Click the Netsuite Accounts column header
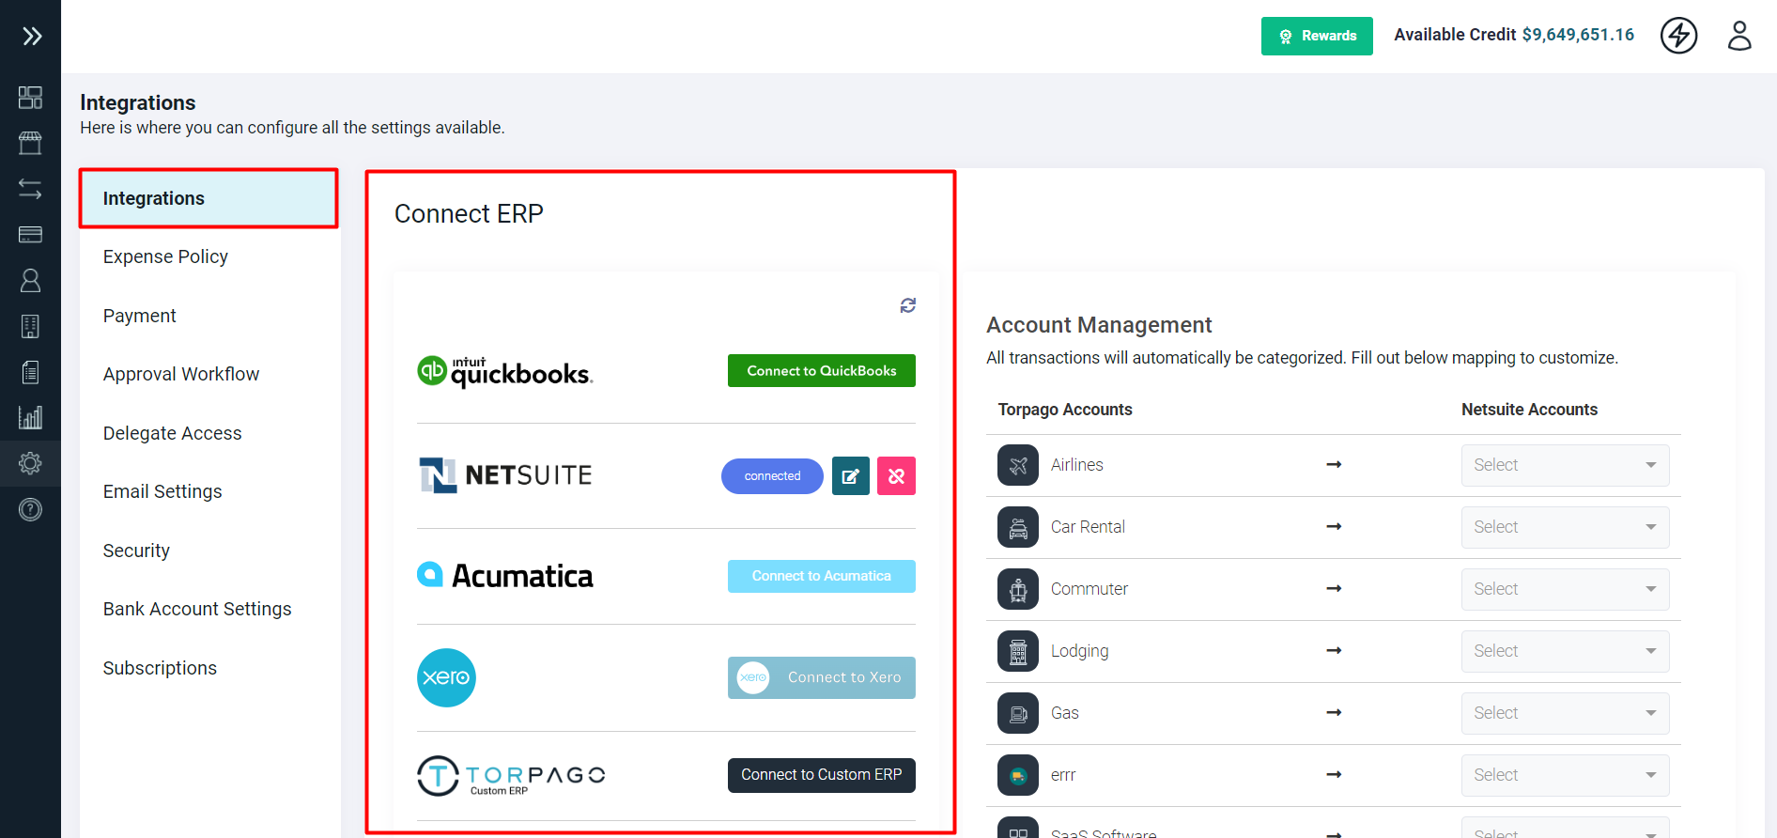Image resolution: width=1777 pixels, height=838 pixels. coord(1529,410)
